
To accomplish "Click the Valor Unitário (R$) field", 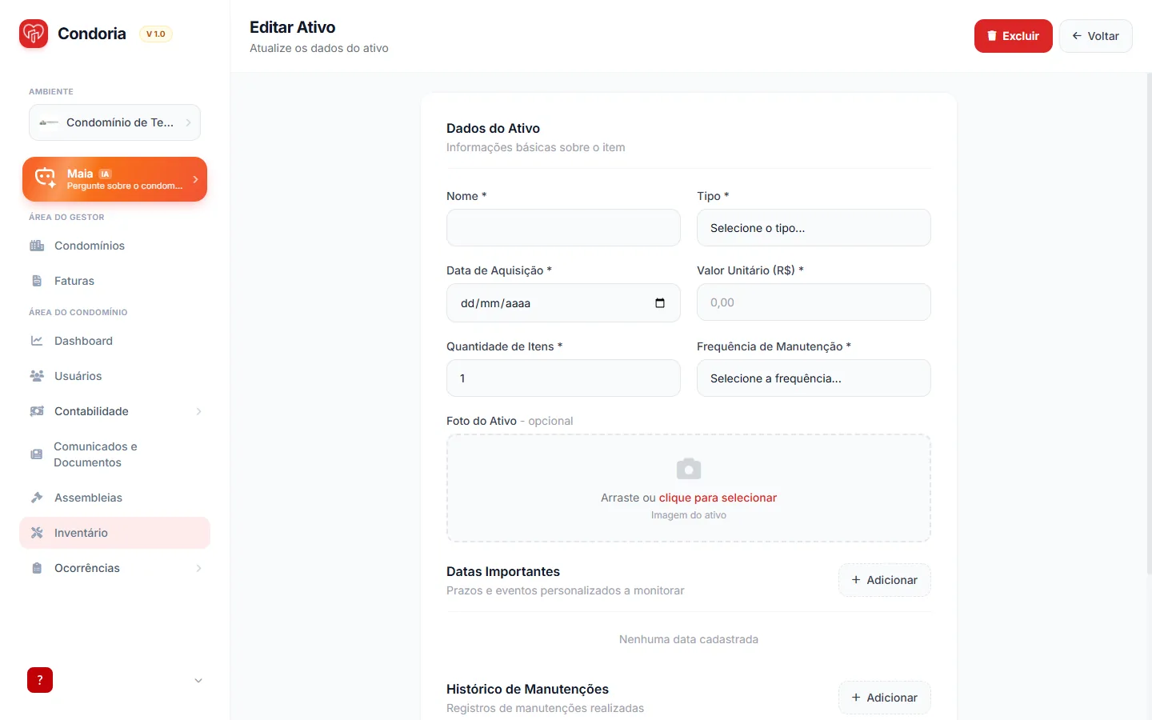I will 814,302.
